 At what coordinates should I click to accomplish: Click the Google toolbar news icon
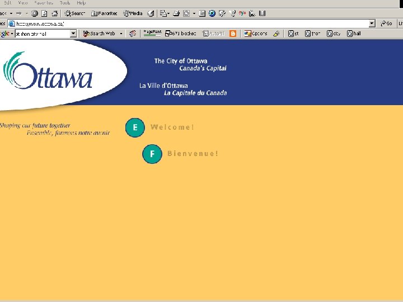[x=133, y=34]
